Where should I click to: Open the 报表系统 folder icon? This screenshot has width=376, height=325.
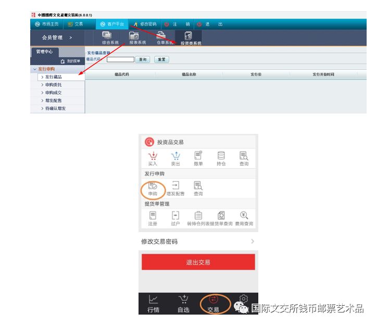137,38
